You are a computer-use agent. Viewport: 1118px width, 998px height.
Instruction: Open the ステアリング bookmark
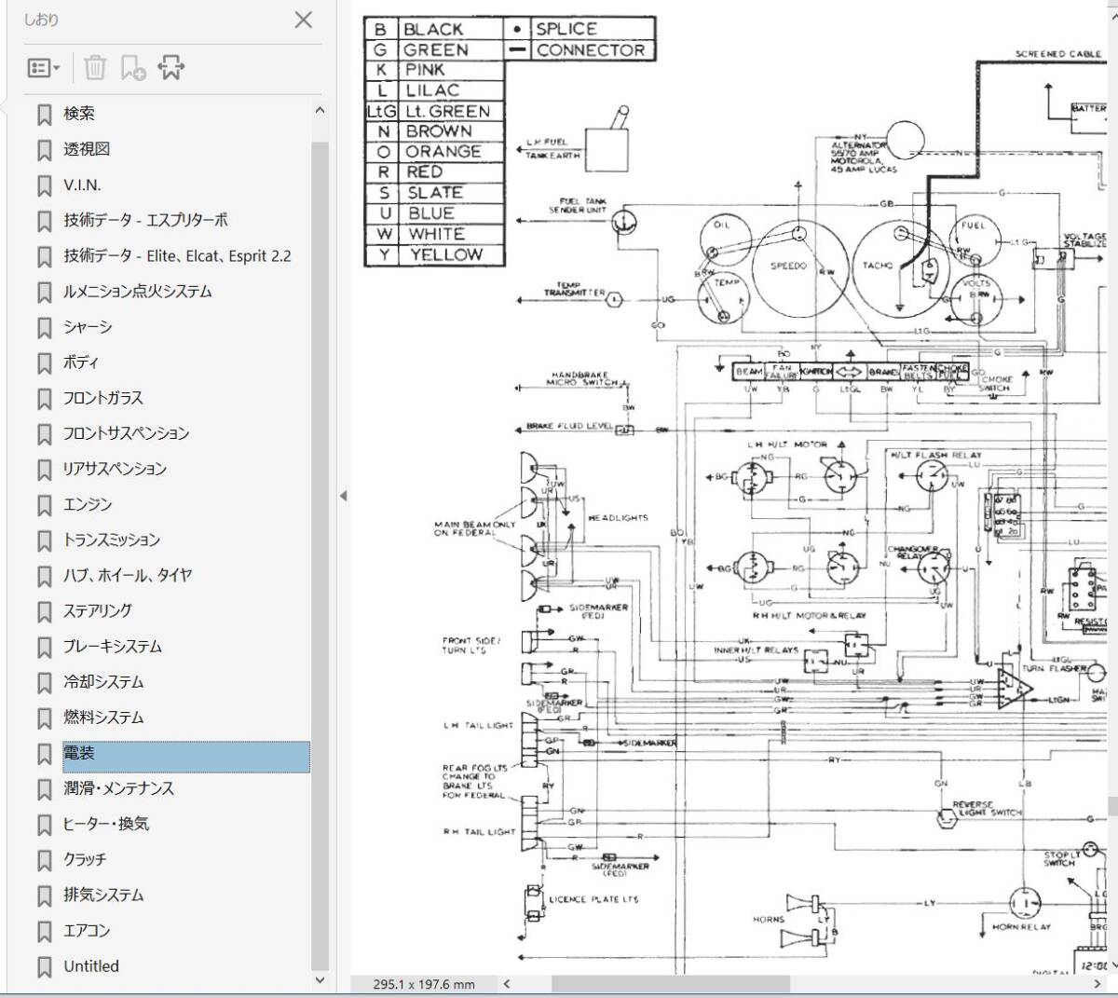(97, 610)
